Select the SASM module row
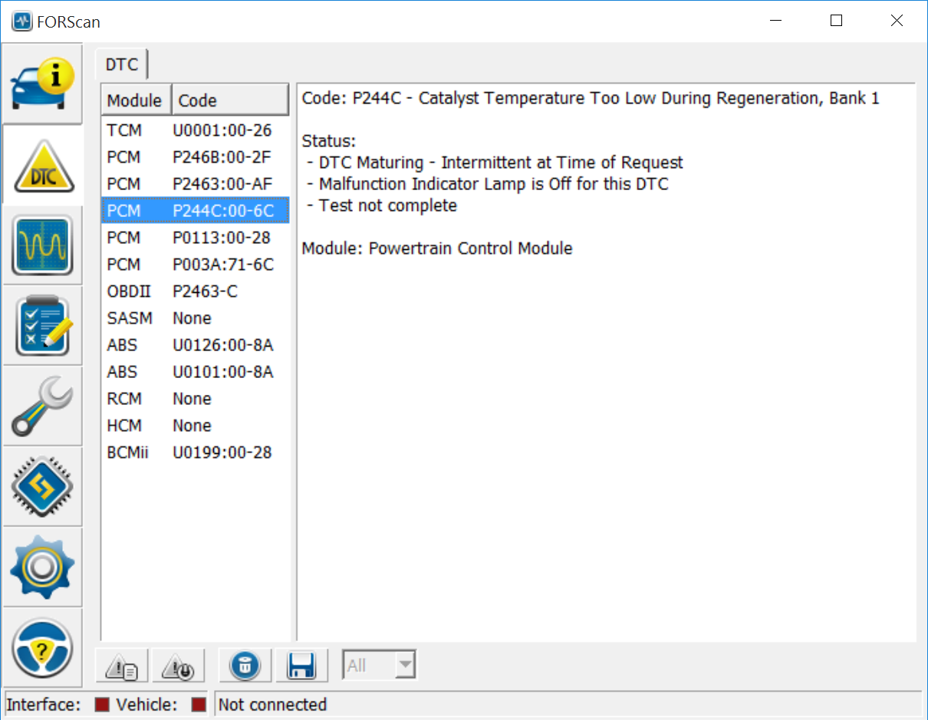The image size is (928, 720). point(196,318)
